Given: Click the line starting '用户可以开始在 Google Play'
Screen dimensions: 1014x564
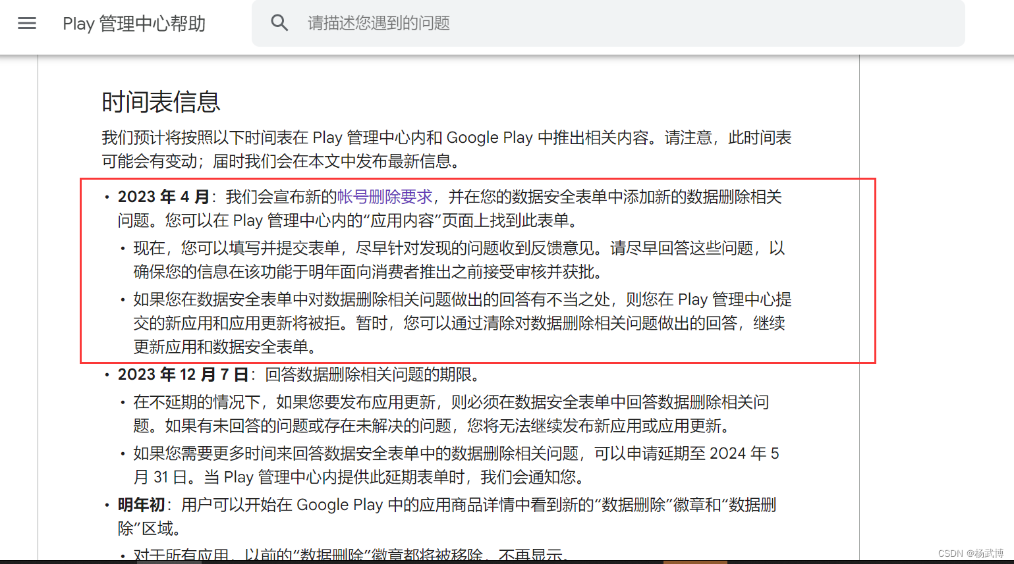Looking at the screenshot, I should point(479,505).
